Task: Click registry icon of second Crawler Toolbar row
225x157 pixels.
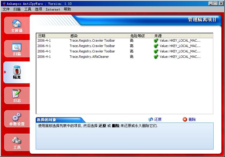Action: [x=156, y=46]
